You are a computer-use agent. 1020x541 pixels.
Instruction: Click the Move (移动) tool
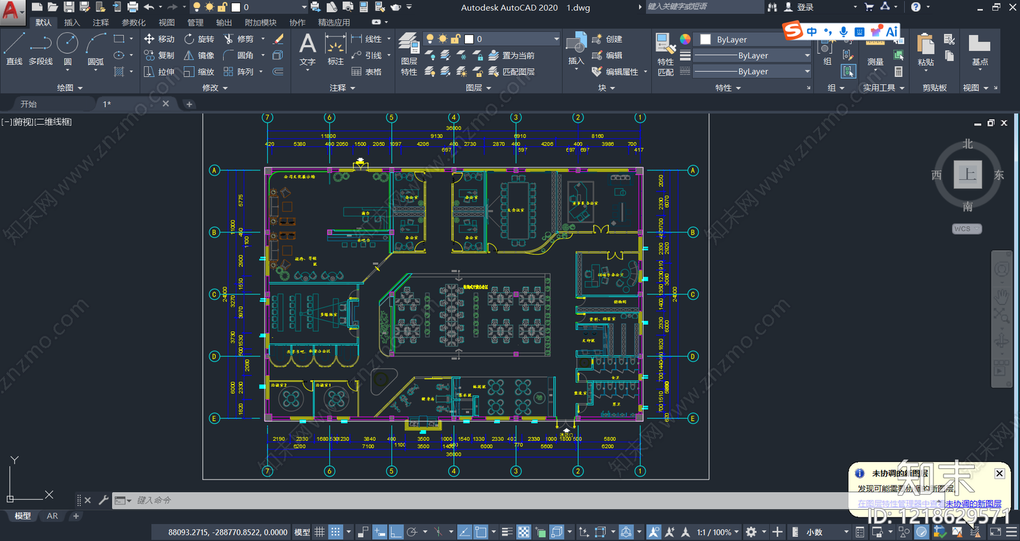[159, 39]
